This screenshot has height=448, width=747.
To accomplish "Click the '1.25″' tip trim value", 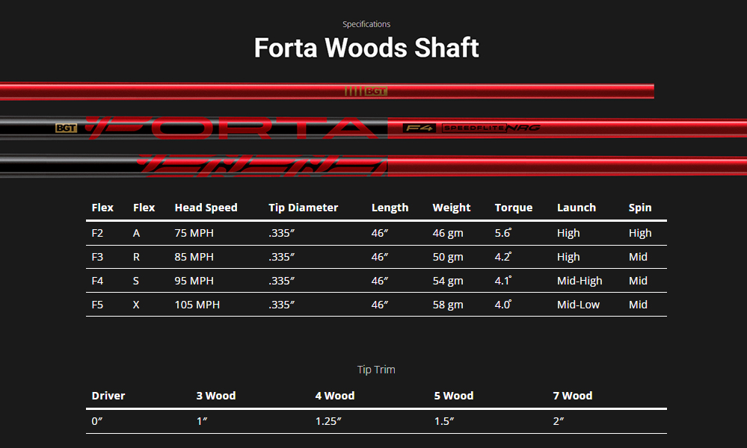I will click(x=328, y=421).
